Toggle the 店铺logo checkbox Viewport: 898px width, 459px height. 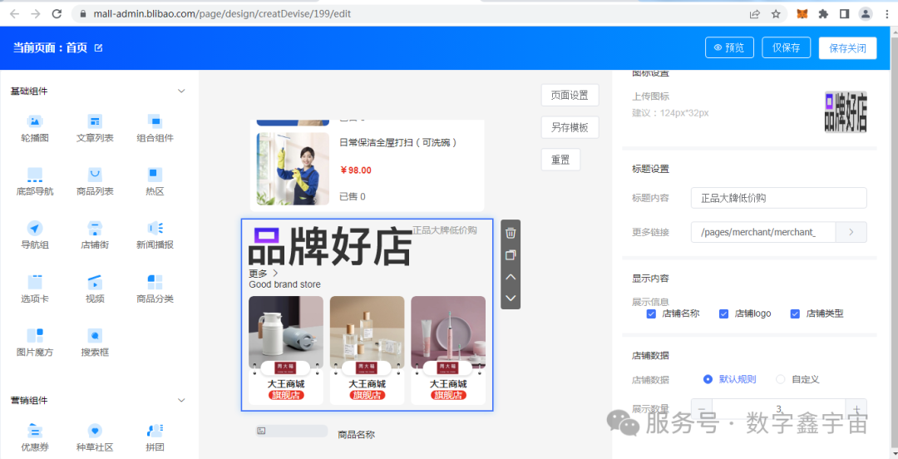[x=724, y=314]
